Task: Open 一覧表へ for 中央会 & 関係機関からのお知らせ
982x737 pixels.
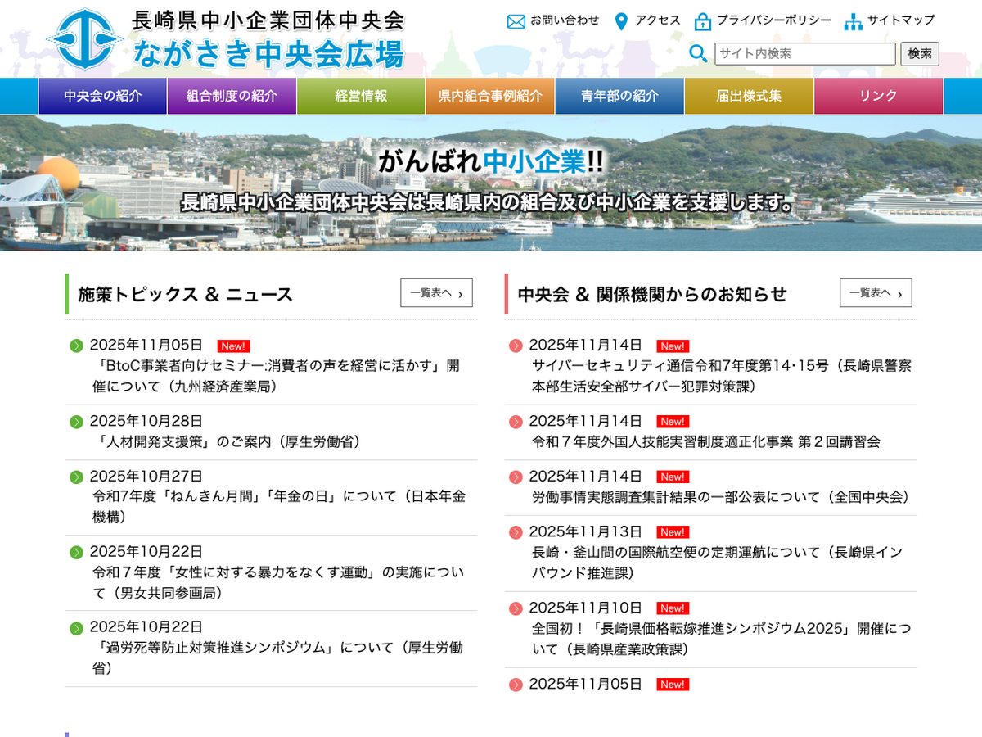Action: pyautogui.click(x=876, y=293)
